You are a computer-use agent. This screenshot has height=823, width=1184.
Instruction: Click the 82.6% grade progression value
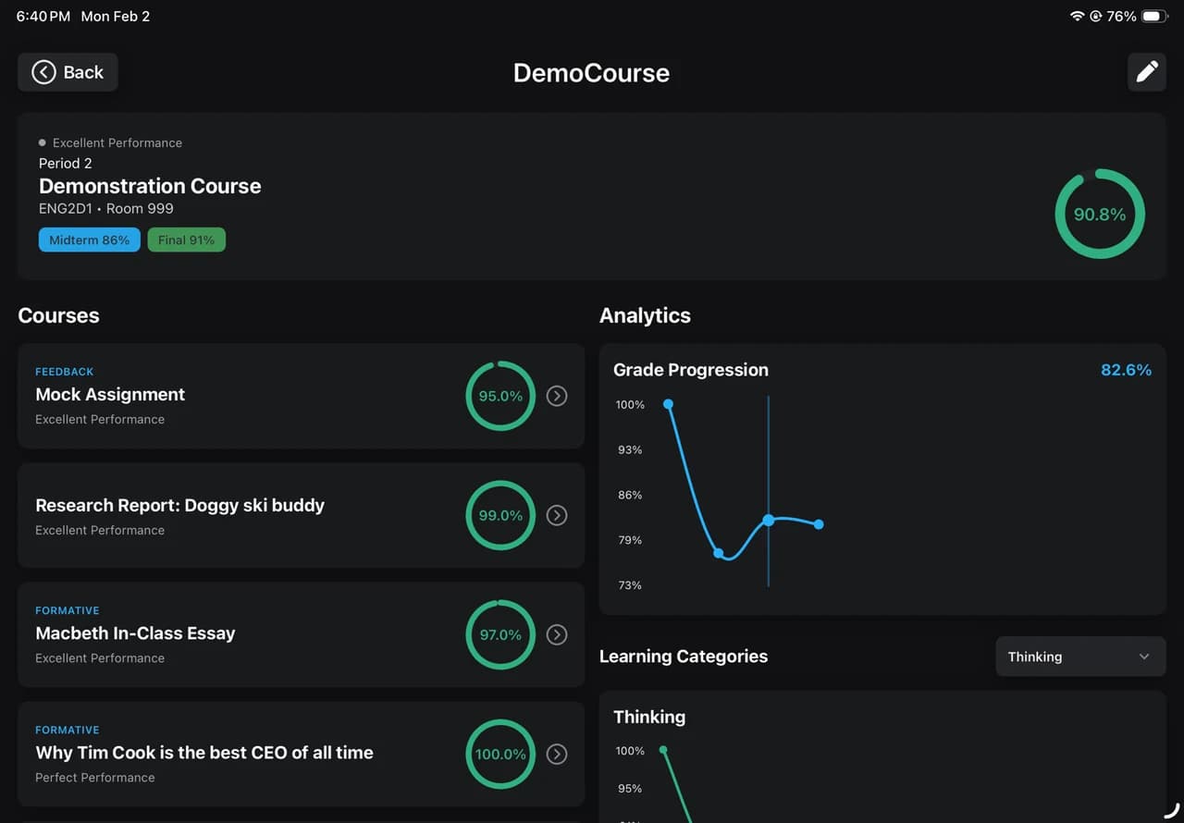pos(1126,370)
